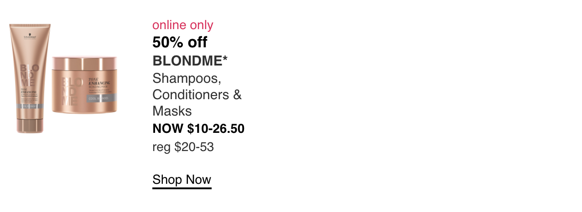Click the 50% off headline
The image size is (582, 212).
click(x=180, y=42)
